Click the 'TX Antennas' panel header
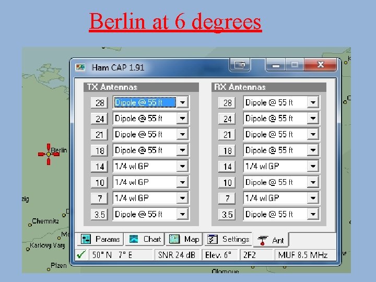The image size is (376, 282). (x=141, y=87)
